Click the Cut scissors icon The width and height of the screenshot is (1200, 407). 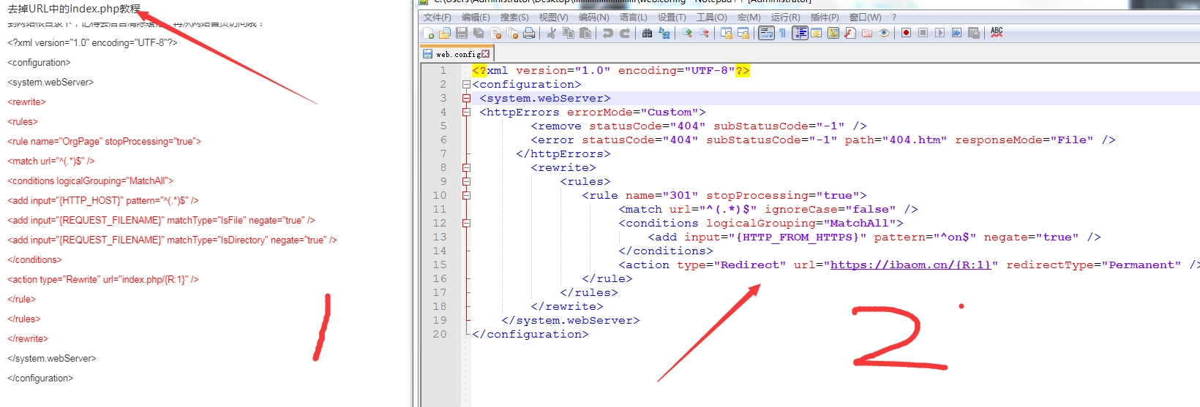click(552, 33)
